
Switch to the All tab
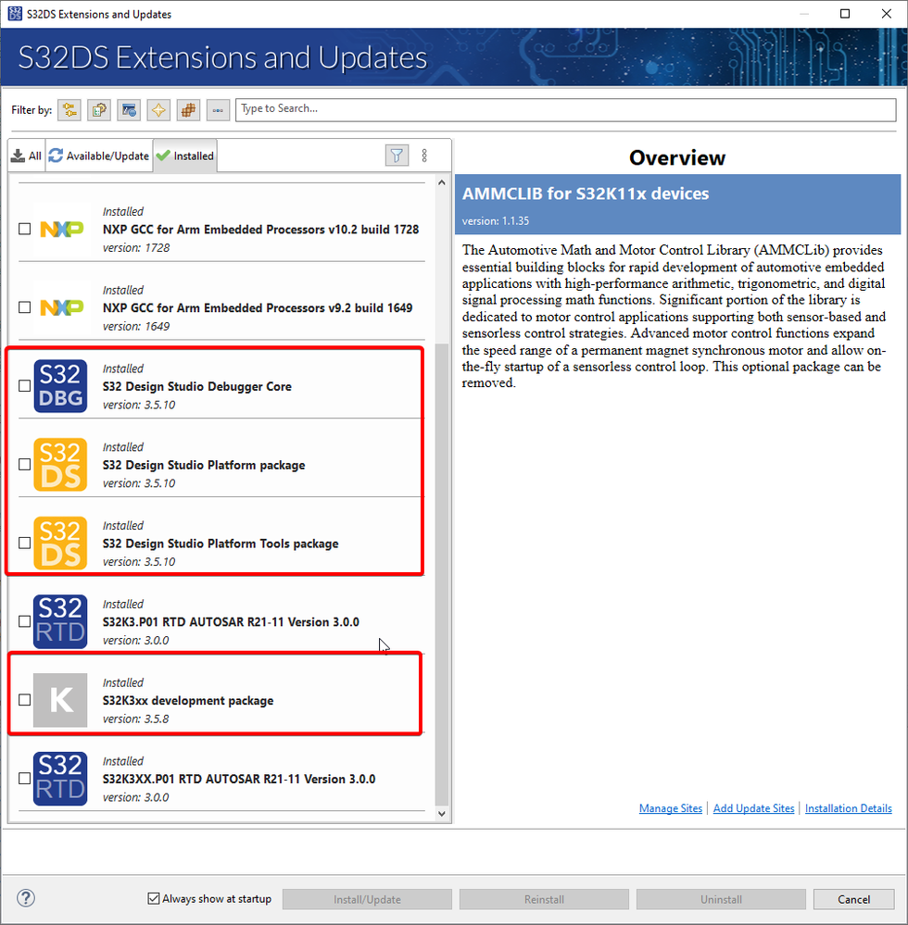pyautogui.click(x=27, y=156)
